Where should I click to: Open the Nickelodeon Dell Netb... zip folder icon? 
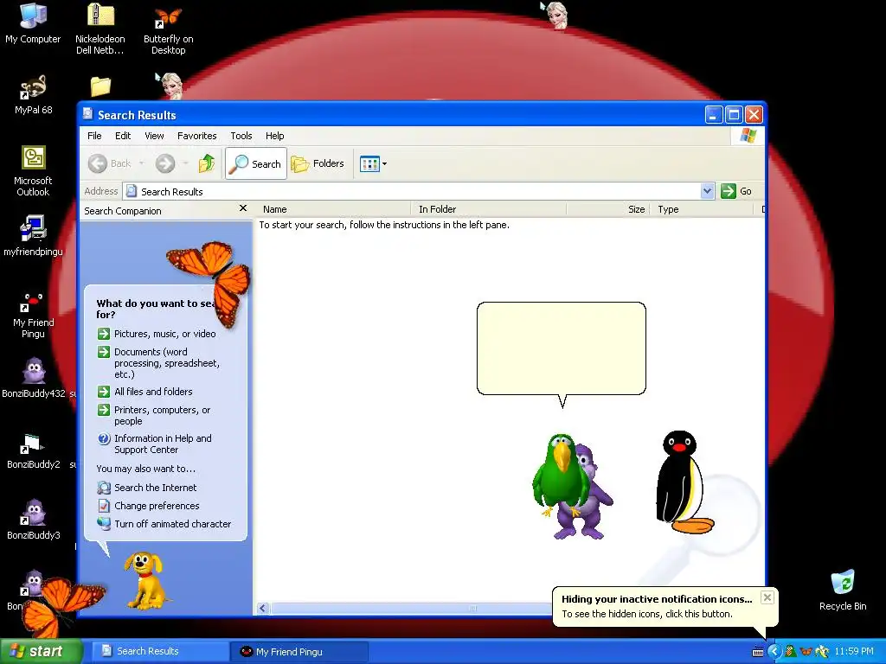click(100, 29)
